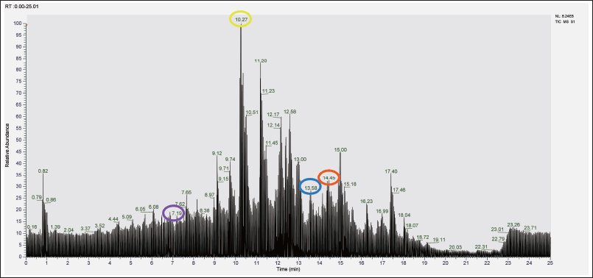593x278 pixels.
Task: Click the 1.39 peak label
Action: click(55, 227)
